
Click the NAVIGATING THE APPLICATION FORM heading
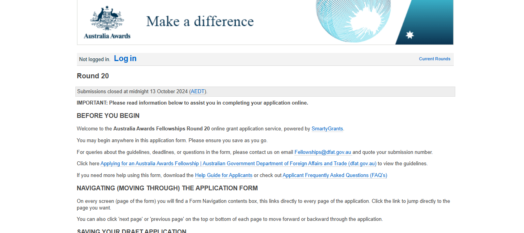[167, 188]
